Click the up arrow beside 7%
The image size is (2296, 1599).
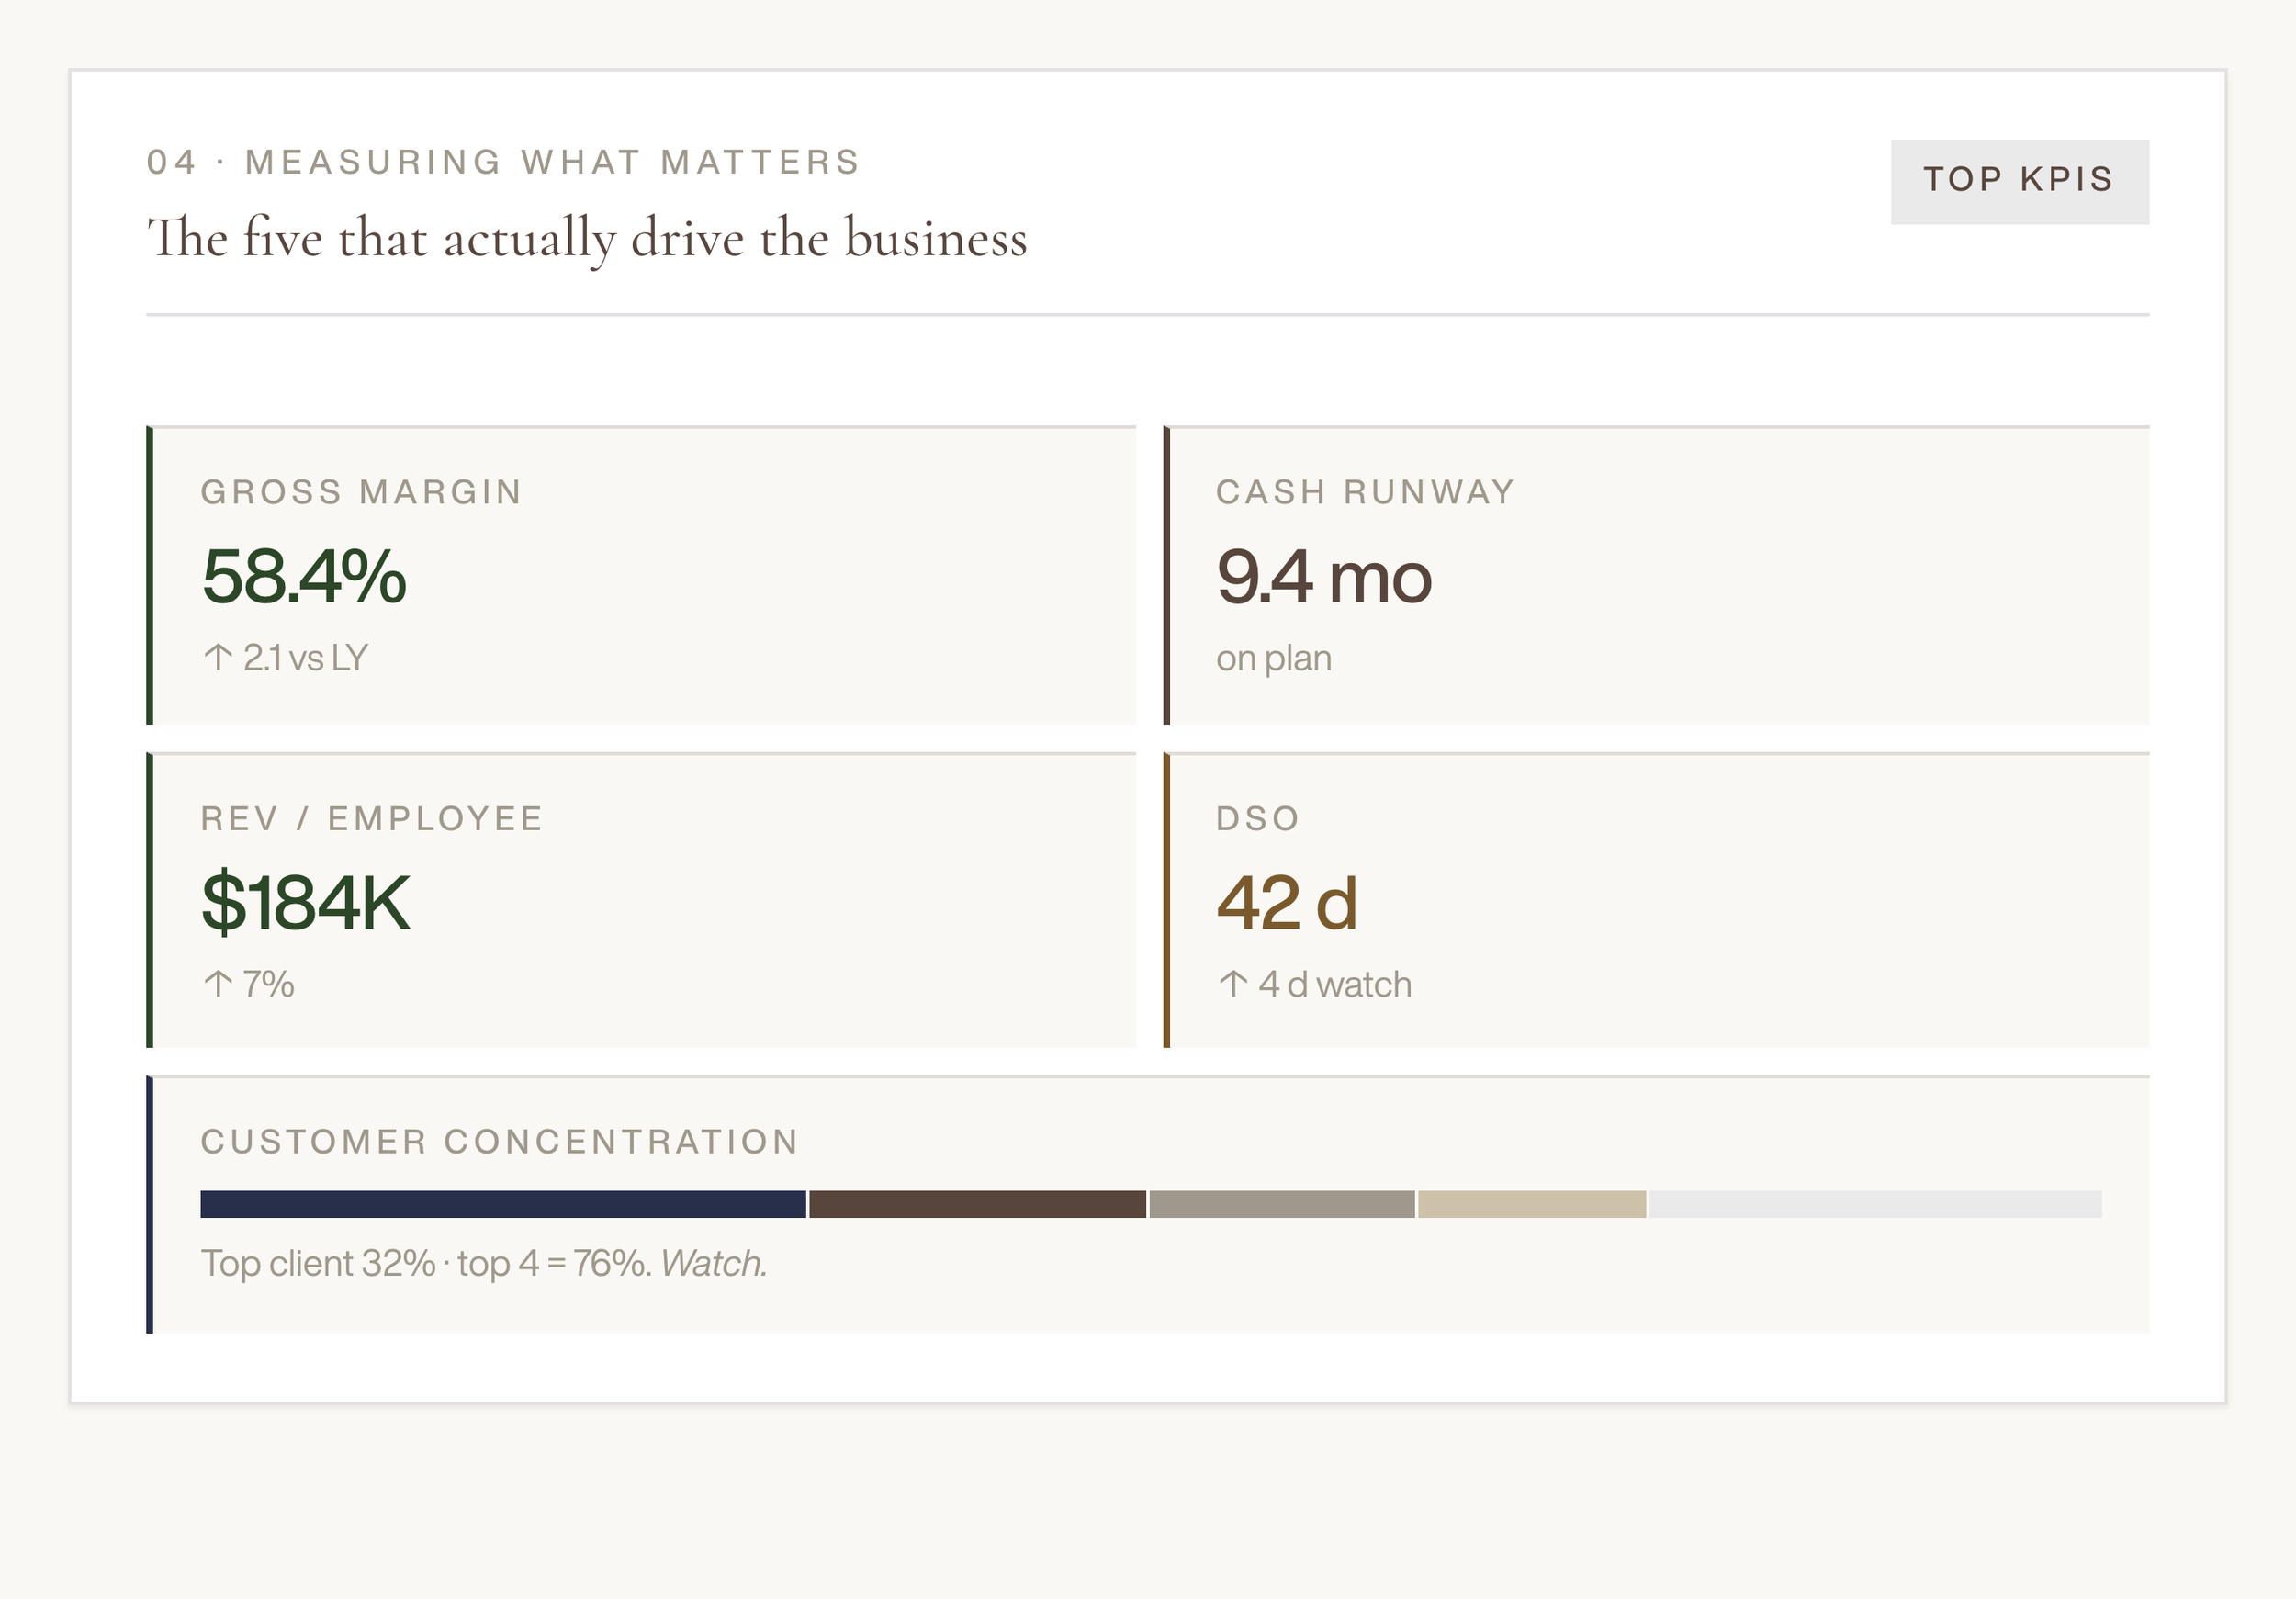[x=218, y=984]
